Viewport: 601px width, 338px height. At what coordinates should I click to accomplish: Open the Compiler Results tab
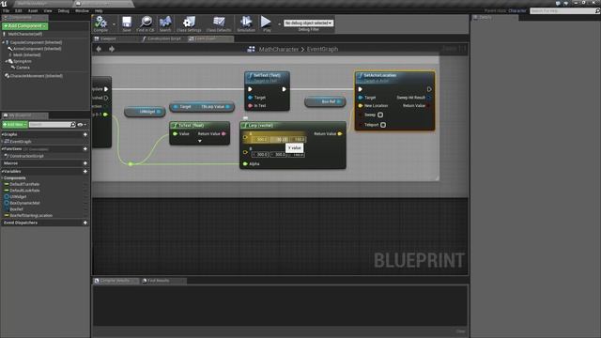click(x=115, y=281)
